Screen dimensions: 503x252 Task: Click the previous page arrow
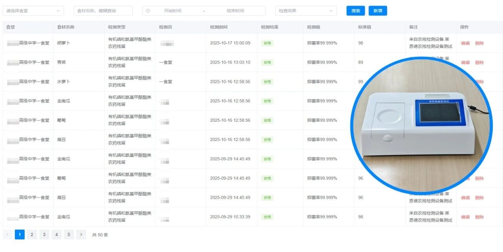tap(7, 235)
